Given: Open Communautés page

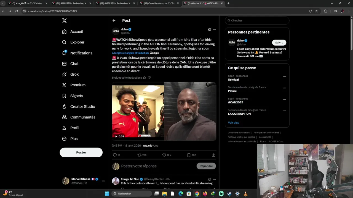Looking at the screenshot, I should click(x=79, y=117).
